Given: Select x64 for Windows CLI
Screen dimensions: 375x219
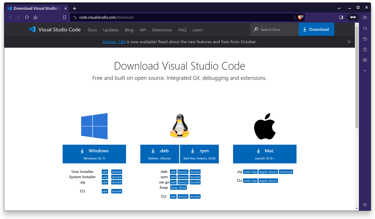Looking at the screenshot, I should (x=105, y=191).
